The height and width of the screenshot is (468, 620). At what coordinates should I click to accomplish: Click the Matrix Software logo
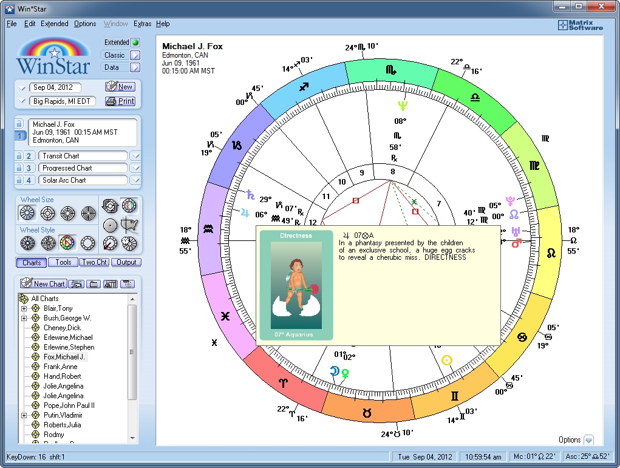coord(580,25)
